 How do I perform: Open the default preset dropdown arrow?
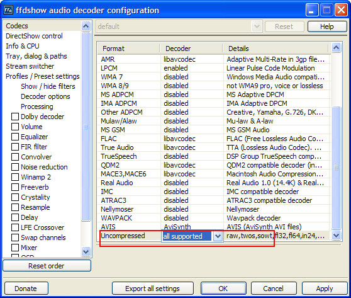(x=257, y=26)
